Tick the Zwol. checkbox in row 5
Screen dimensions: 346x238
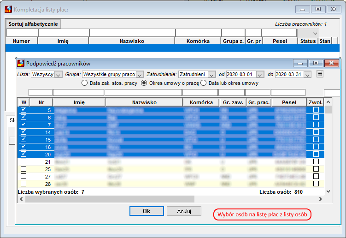[x=316, y=110]
